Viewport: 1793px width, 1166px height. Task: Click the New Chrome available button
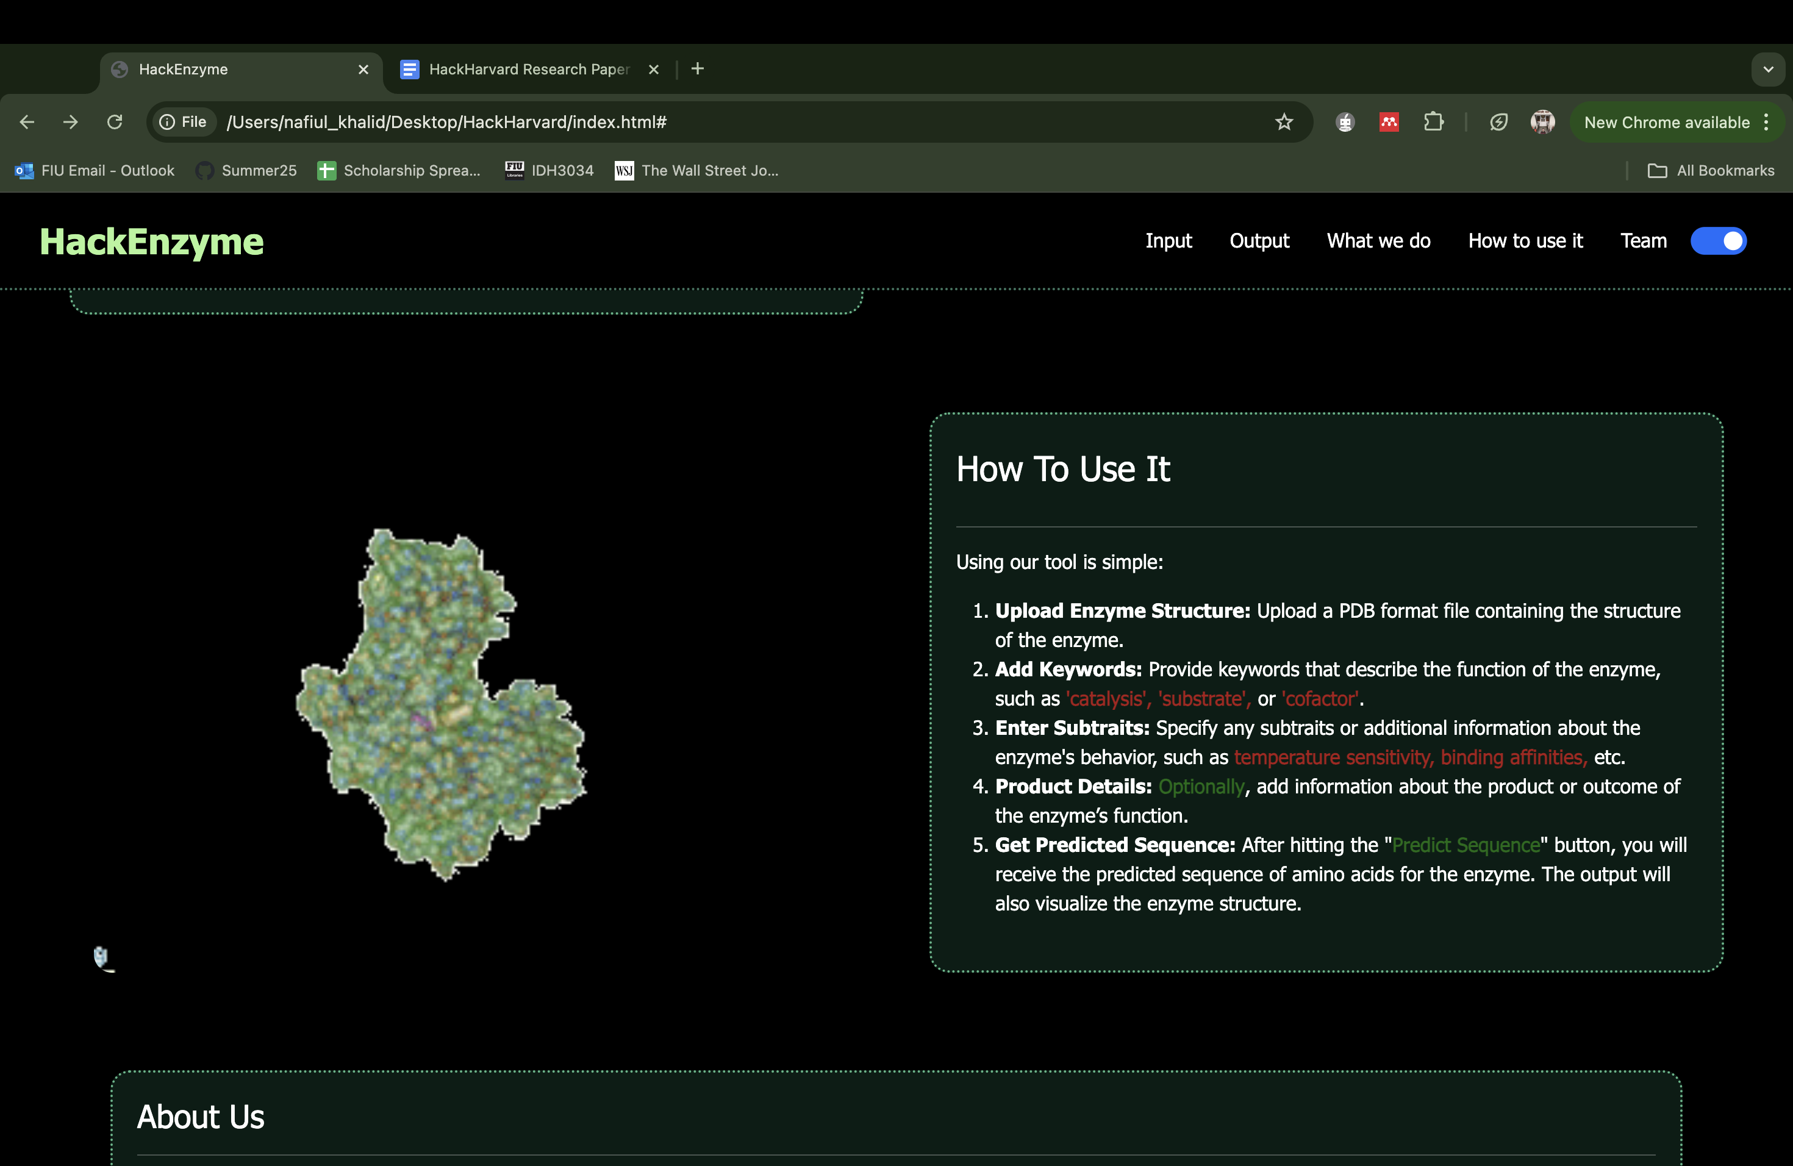(x=1666, y=122)
